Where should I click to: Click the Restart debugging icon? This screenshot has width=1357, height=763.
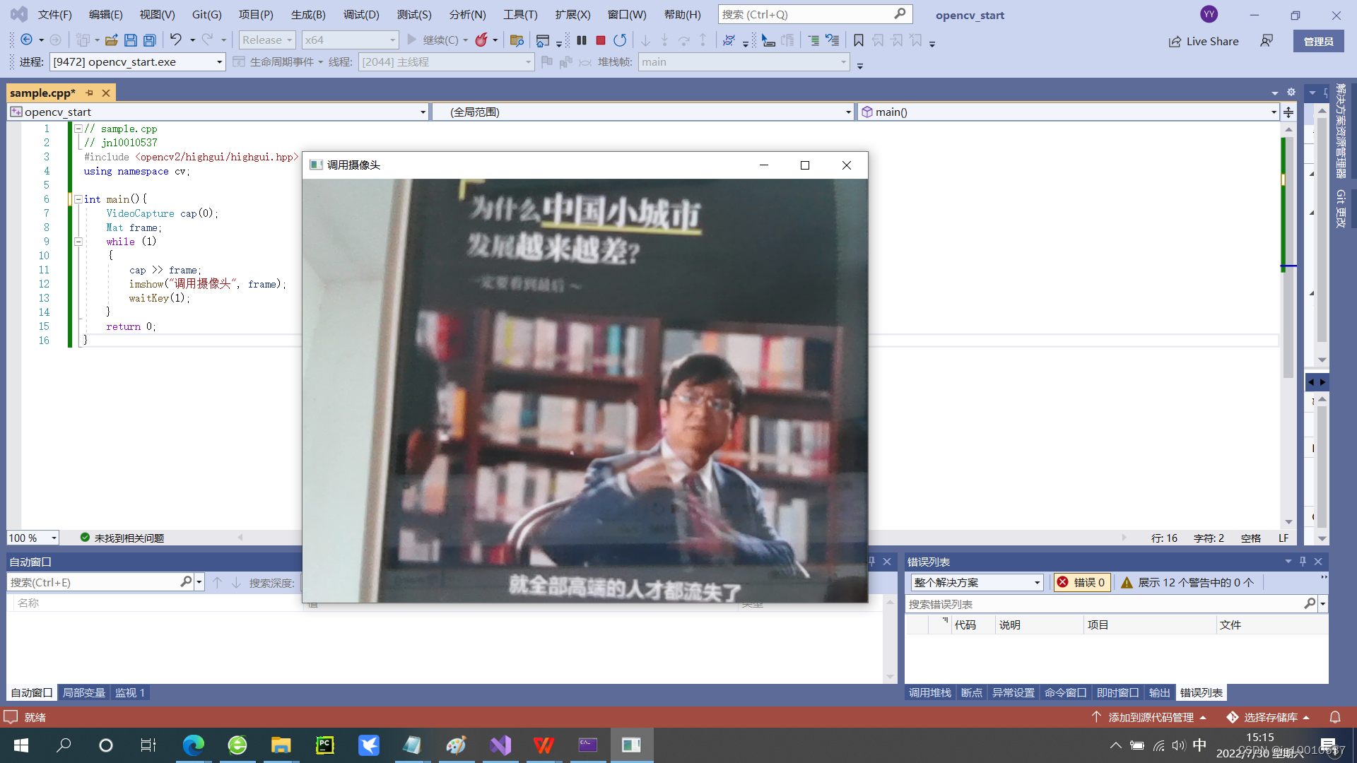click(620, 40)
